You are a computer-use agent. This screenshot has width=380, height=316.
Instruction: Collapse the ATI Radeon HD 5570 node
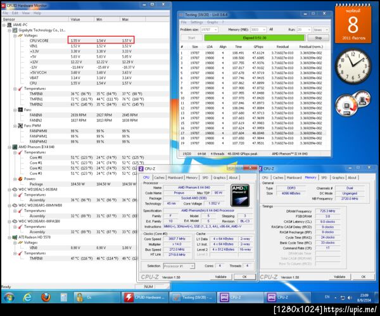coord(9,237)
